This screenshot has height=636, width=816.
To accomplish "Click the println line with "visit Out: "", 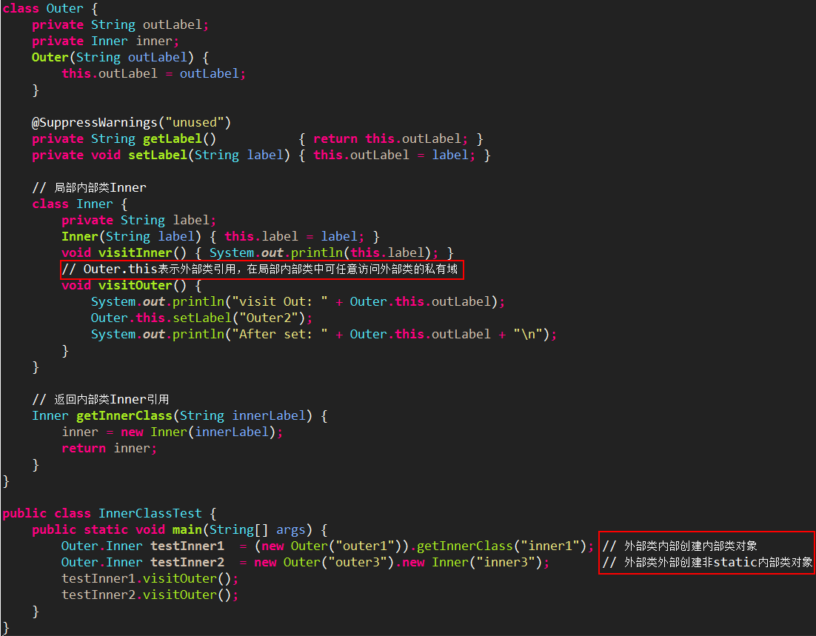I will point(298,301).
